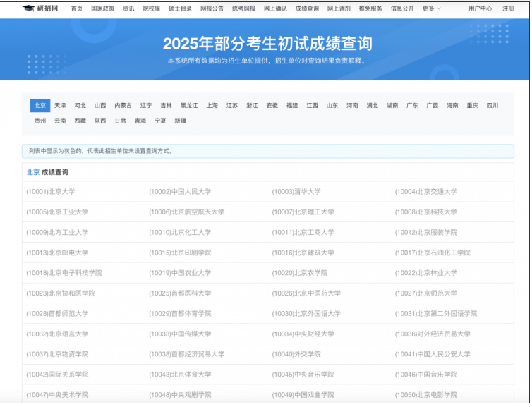The width and height of the screenshot is (532, 407).
Task: Click (10033)中国传媒大学 entry
Action: click(x=180, y=334)
